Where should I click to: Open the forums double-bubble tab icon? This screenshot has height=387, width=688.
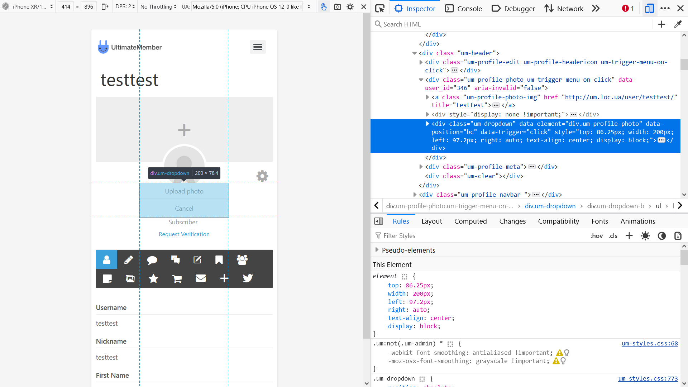(x=176, y=260)
